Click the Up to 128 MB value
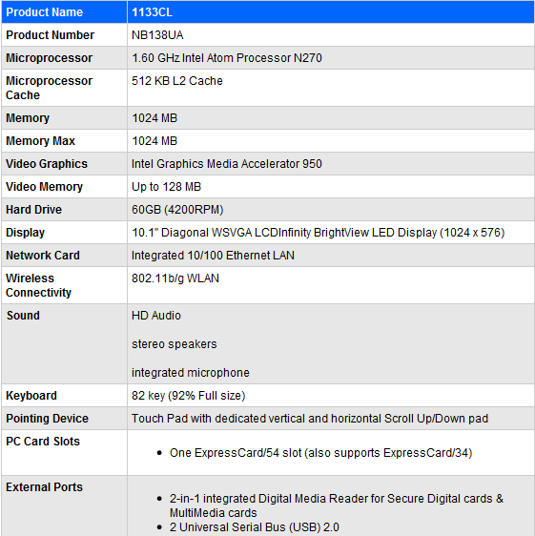 pyautogui.click(x=167, y=187)
